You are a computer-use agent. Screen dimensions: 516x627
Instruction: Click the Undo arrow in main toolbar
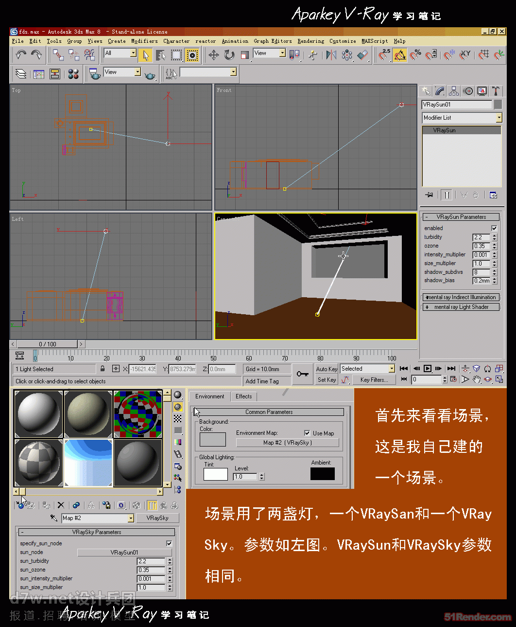pos(20,55)
